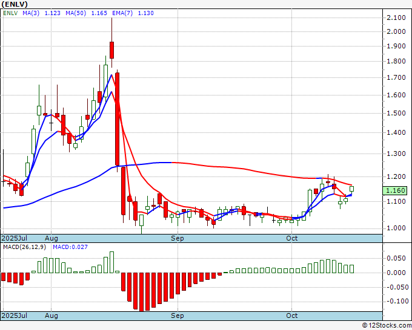This screenshot has height=330, width=412.
Task: Click the 1.900 price axis label
Action: pyautogui.click(x=396, y=46)
